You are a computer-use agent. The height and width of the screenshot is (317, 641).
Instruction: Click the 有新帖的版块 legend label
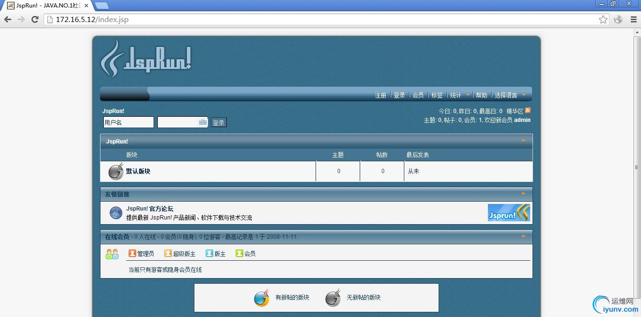292,297
